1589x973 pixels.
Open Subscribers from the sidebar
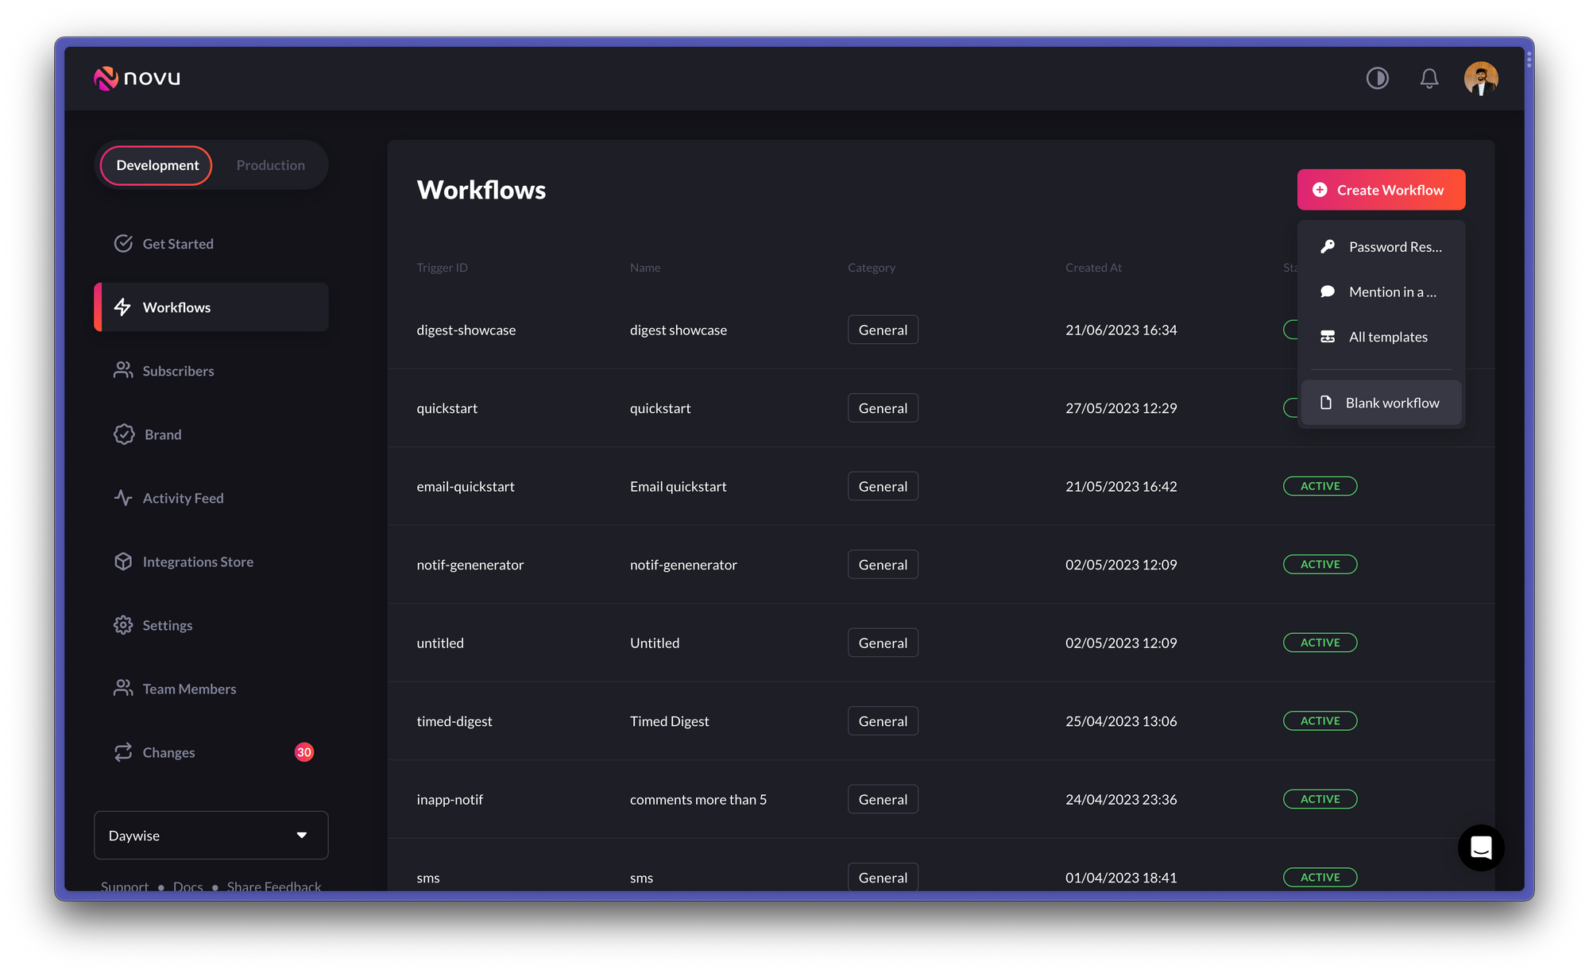(x=178, y=371)
